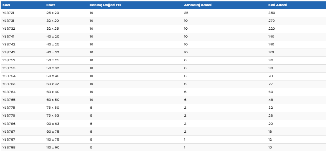Screen dimensions: 326x153
Task: Click the Koli Adedi value 270
Action: click(271, 21)
